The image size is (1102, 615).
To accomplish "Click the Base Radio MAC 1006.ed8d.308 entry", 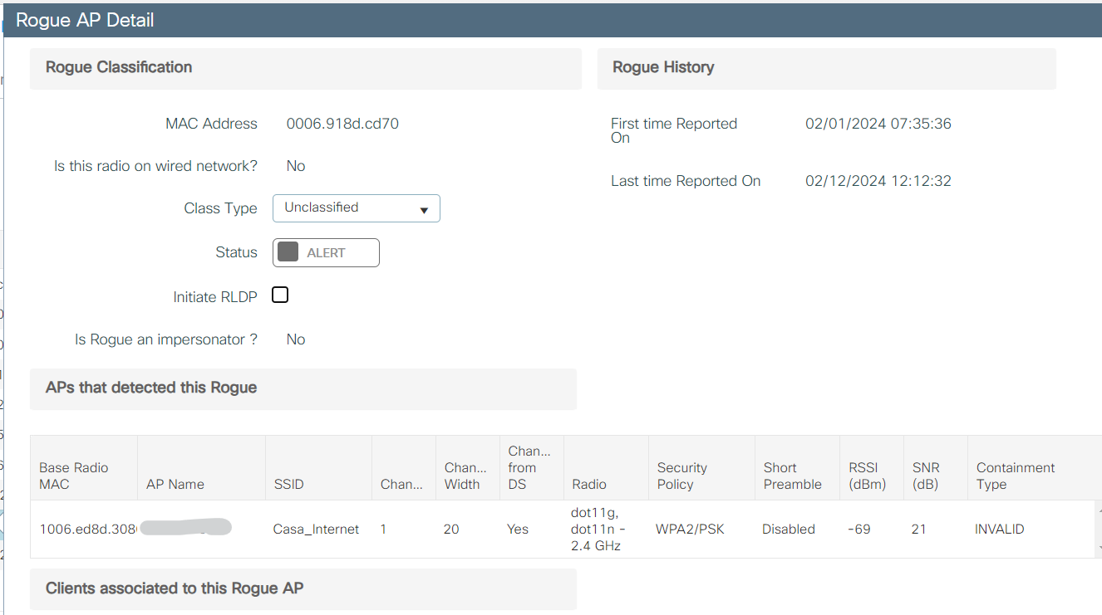I will [x=82, y=529].
